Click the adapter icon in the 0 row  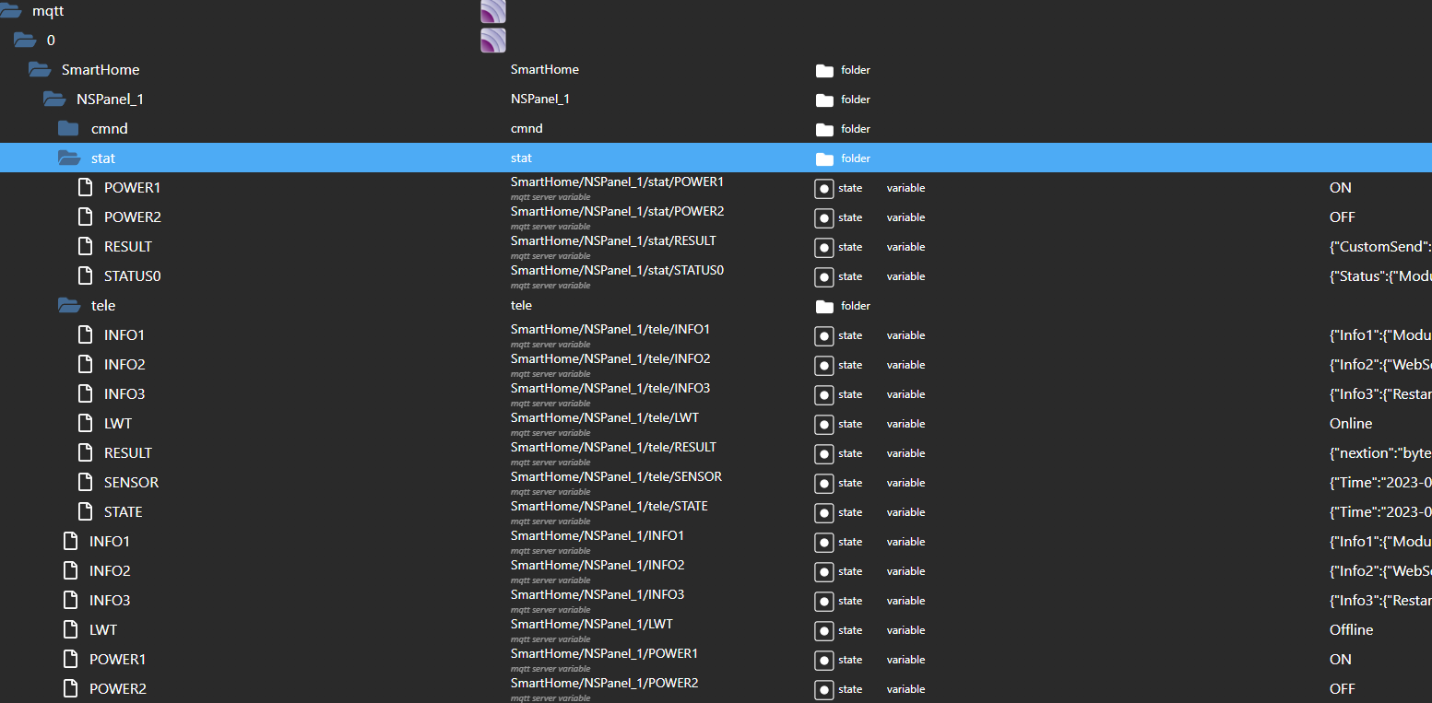tap(493, 41)
